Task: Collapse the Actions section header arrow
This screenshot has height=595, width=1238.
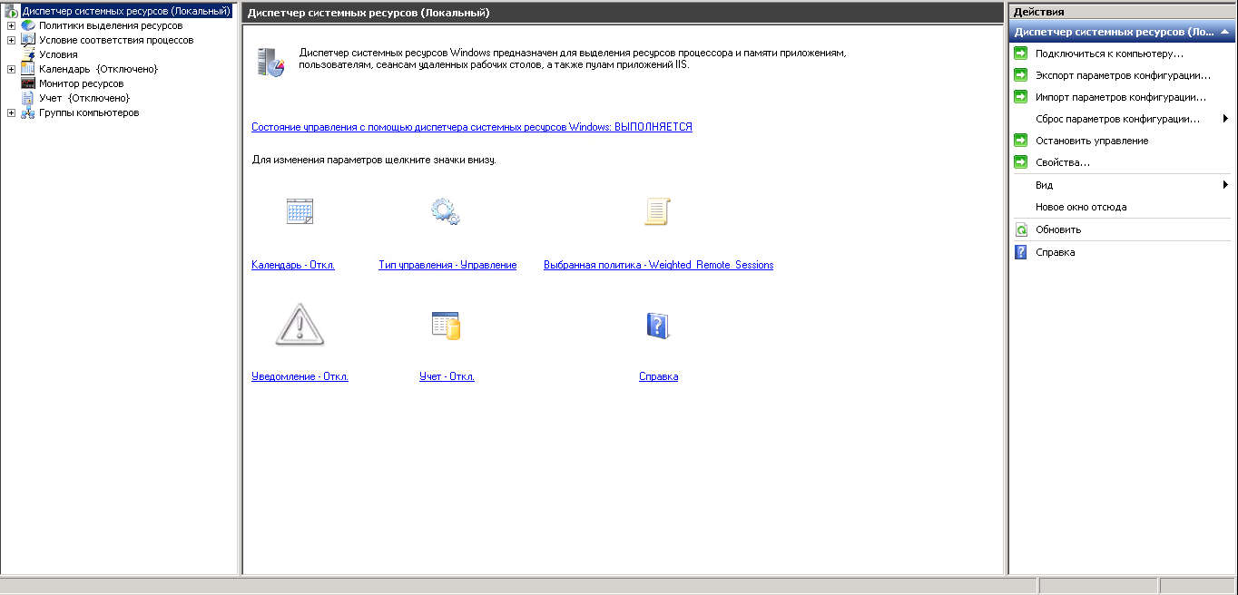Action: (1224, 32)
